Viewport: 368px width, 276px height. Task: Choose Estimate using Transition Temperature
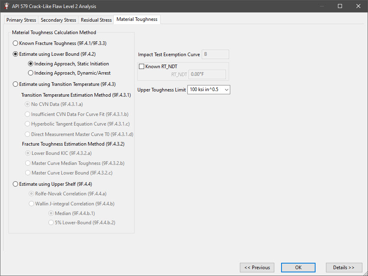click(64, 84)
